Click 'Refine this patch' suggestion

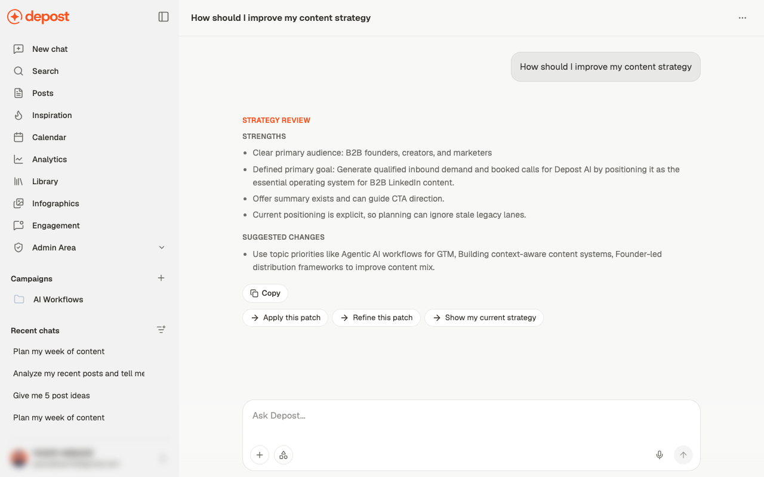pyautogui.click(x=376, y=317)
